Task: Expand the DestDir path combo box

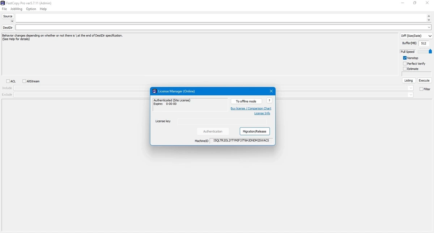Action: [x=429, y=27]
